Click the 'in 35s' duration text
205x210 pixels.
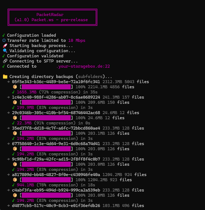pyautogui.click(x=90, y=92)
